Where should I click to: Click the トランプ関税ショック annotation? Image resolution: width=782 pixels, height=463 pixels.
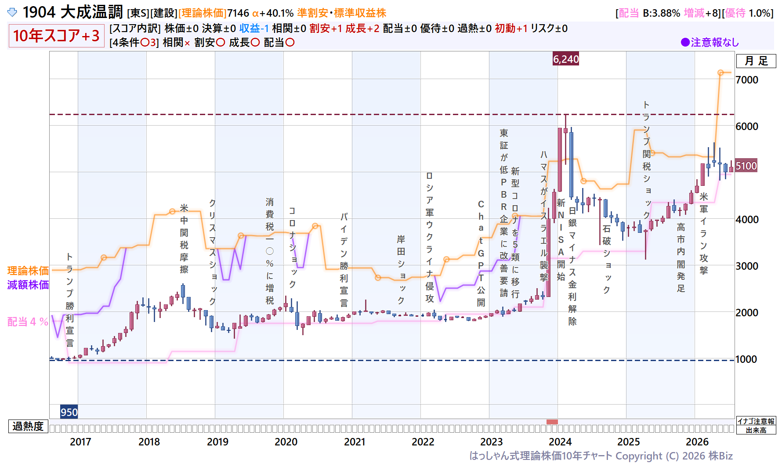pyautogui.click(x=647, y=160)
